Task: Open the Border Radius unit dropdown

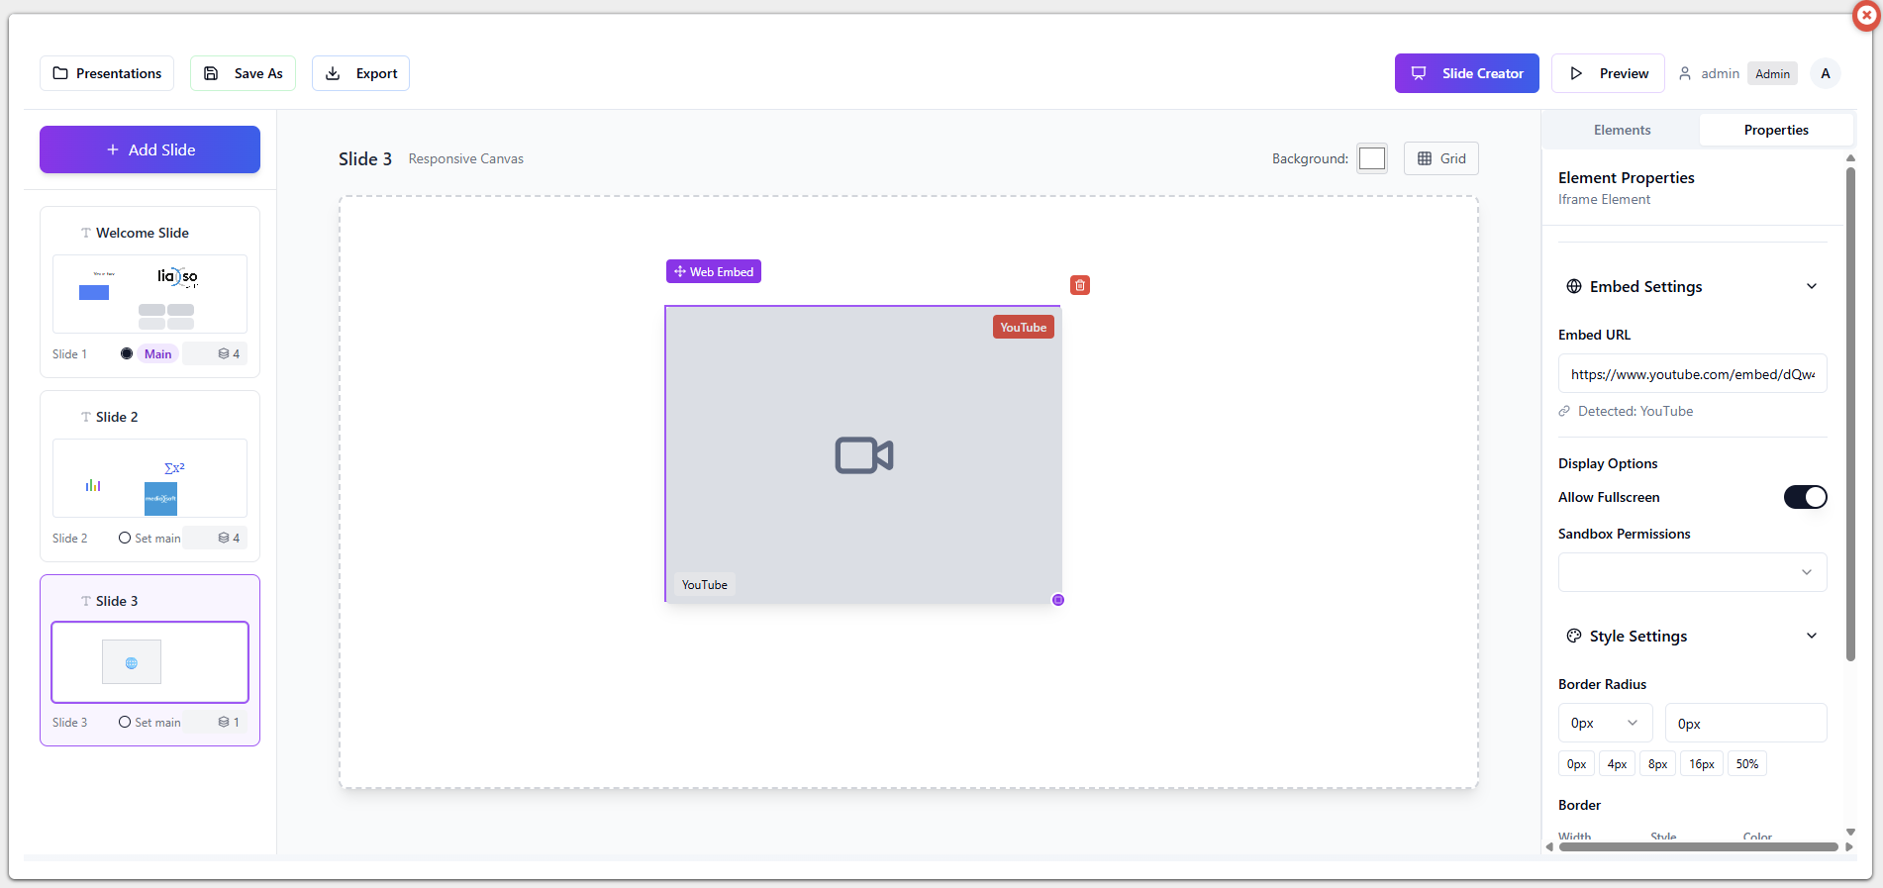Action: coord(1604,723)
